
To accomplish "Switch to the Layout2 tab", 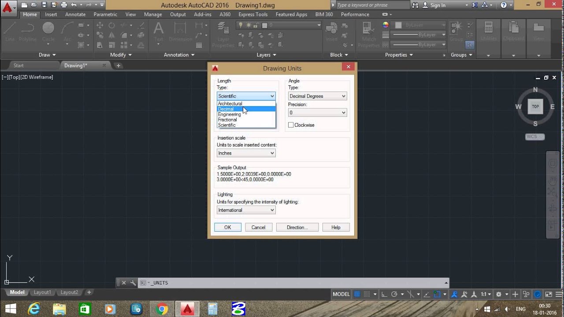I will (x=69, y=292).
